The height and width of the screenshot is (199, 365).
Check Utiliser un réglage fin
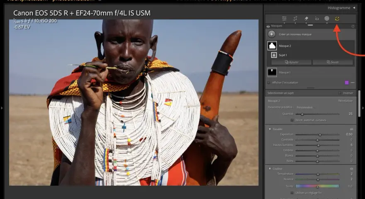click(292, 193)
